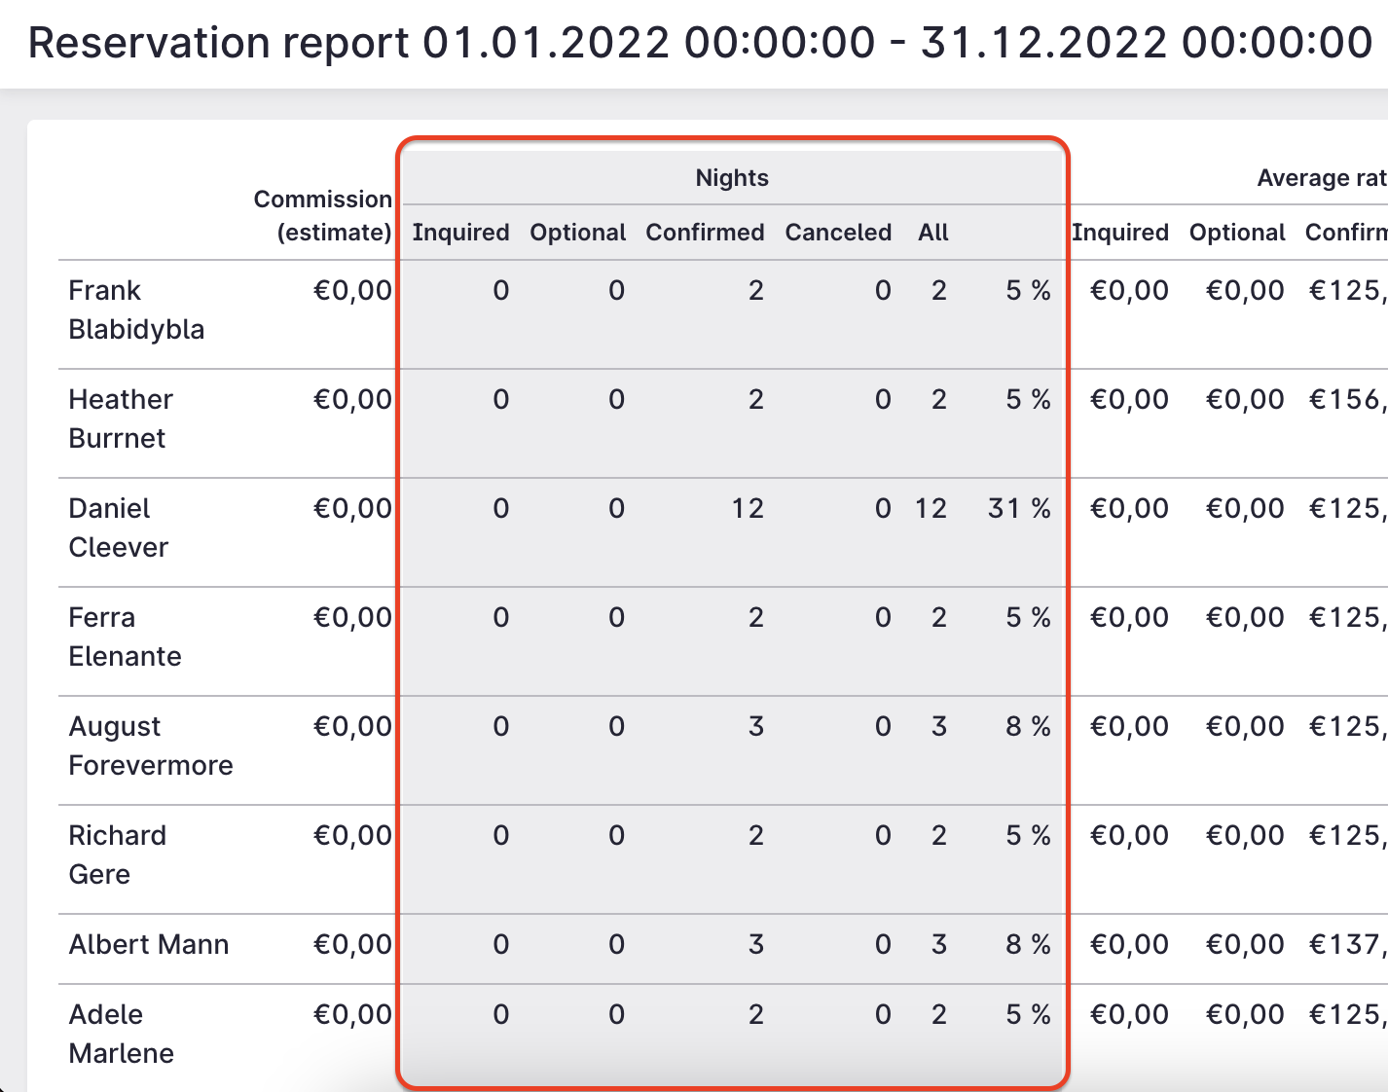Click the name Frank Blabidybla
Screen dimensions: 1388x1092
[136, 309]
